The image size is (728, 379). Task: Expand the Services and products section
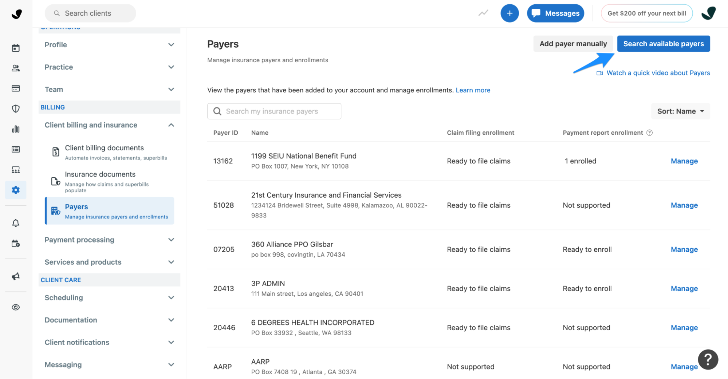109,262
